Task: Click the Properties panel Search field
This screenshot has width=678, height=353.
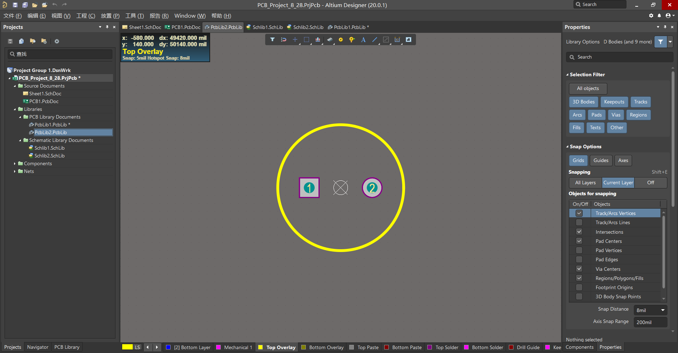Action: (620, 57)
